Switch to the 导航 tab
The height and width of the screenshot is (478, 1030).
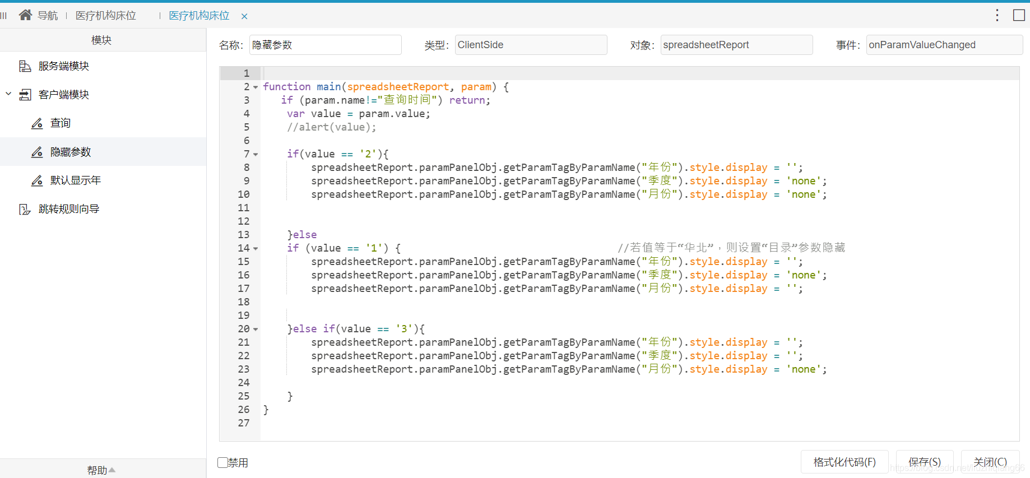[x=47, y=16]
